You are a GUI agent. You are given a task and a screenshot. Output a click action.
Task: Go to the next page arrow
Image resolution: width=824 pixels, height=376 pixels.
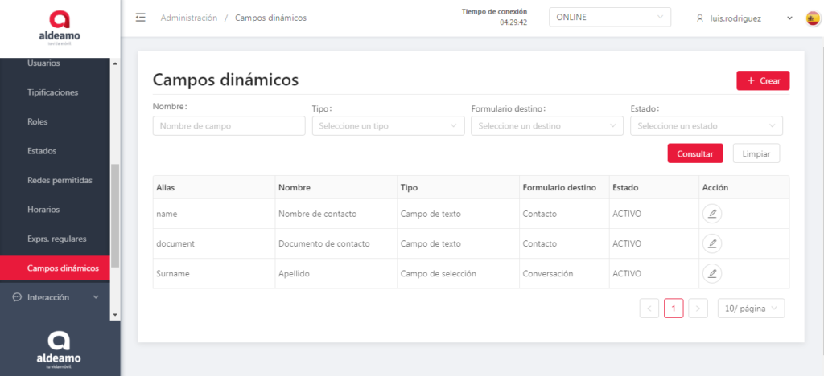pyautogui.click(x=698, y=309)
